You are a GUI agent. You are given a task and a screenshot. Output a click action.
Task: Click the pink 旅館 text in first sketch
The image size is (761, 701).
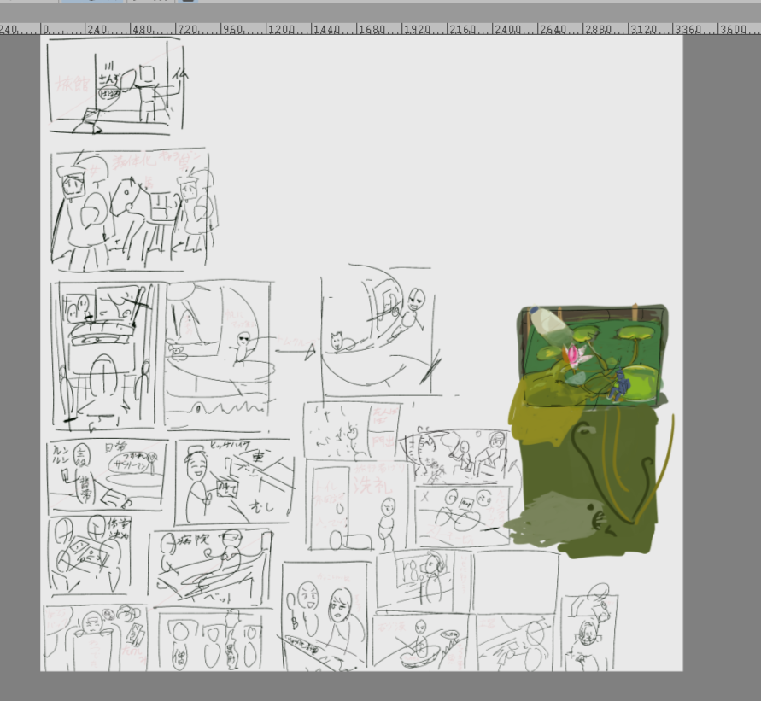click(72, 85)
